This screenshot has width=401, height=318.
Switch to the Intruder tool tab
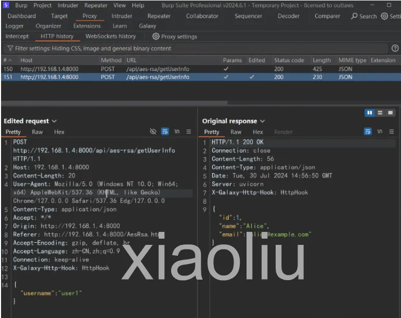[x=122, y=16]
